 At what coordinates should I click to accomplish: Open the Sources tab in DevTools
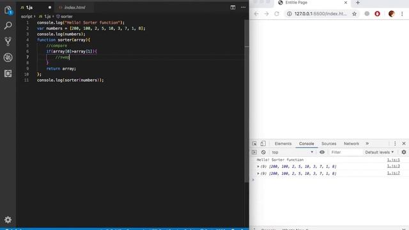click(x=328, y=144)
